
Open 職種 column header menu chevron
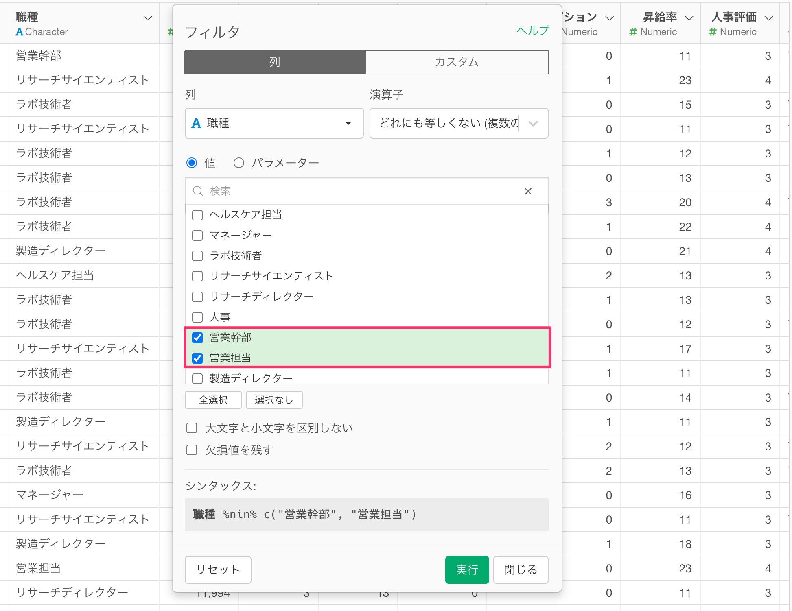pos(148,18)
